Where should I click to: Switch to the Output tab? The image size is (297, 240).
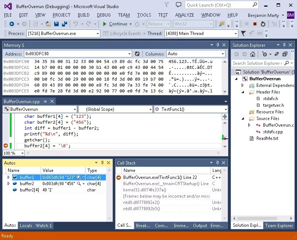click(x=200, y=225)
